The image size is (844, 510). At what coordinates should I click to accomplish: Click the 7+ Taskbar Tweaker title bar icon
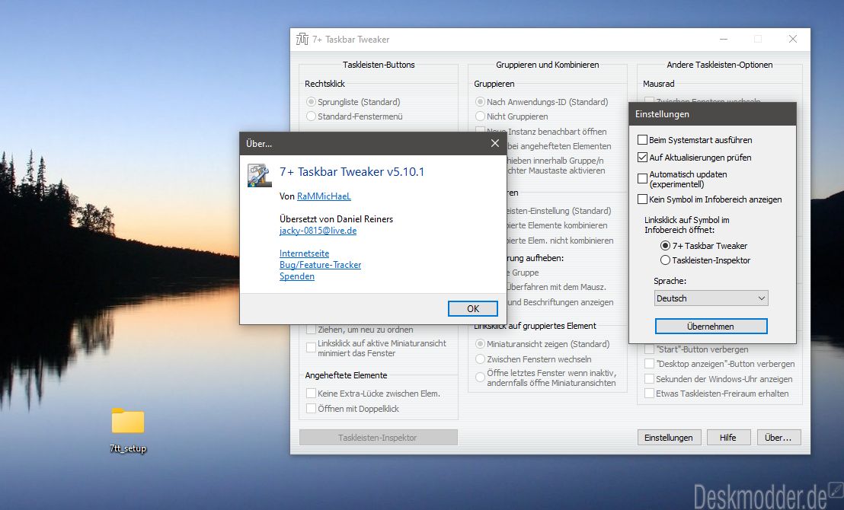click(x=302, y=40)
